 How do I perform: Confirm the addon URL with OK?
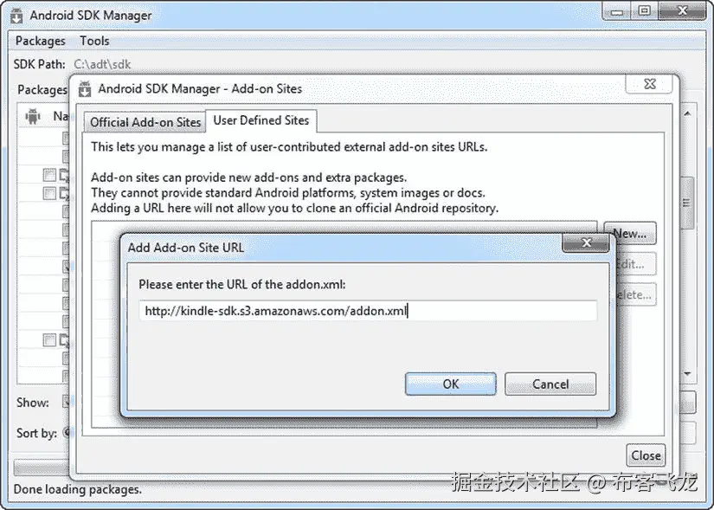click(450, 384)
